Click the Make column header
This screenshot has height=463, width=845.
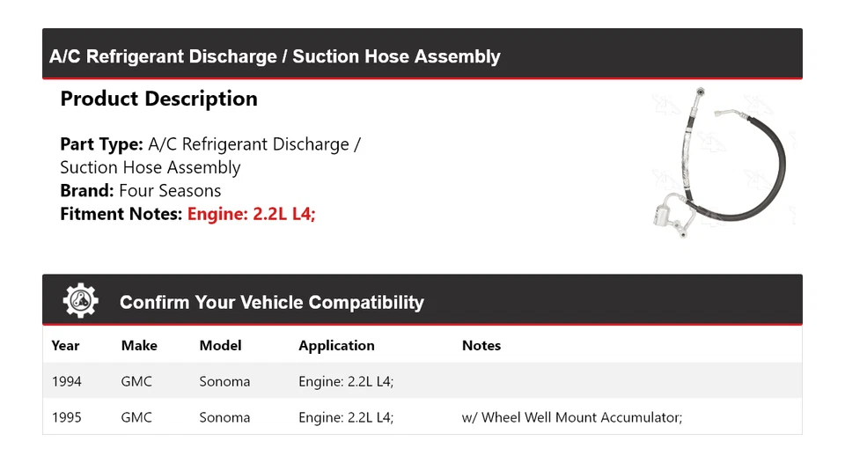(139, 346)
